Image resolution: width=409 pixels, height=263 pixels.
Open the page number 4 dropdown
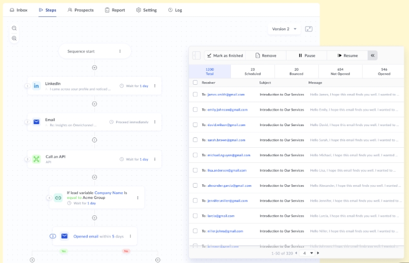(x=307, y=253)
